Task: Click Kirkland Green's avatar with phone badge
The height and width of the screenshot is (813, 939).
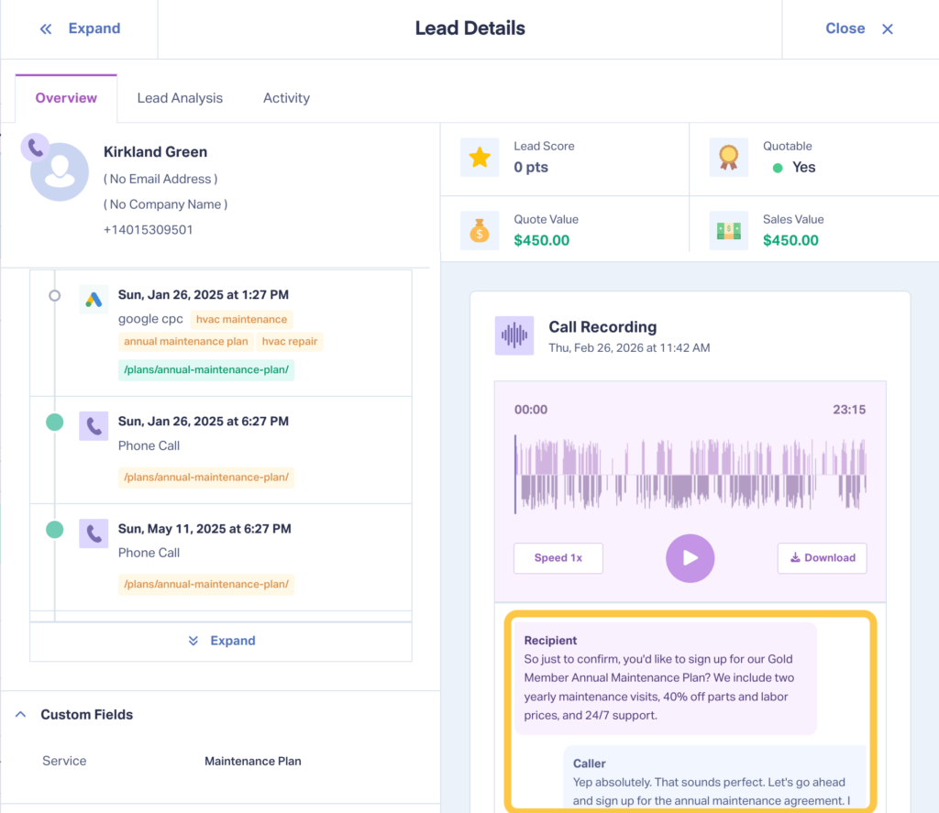Action: [57, 170]
